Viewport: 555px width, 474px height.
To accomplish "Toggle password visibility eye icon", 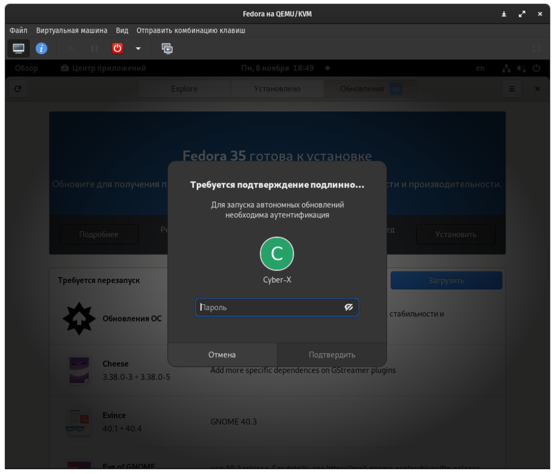I will point(349,308).
